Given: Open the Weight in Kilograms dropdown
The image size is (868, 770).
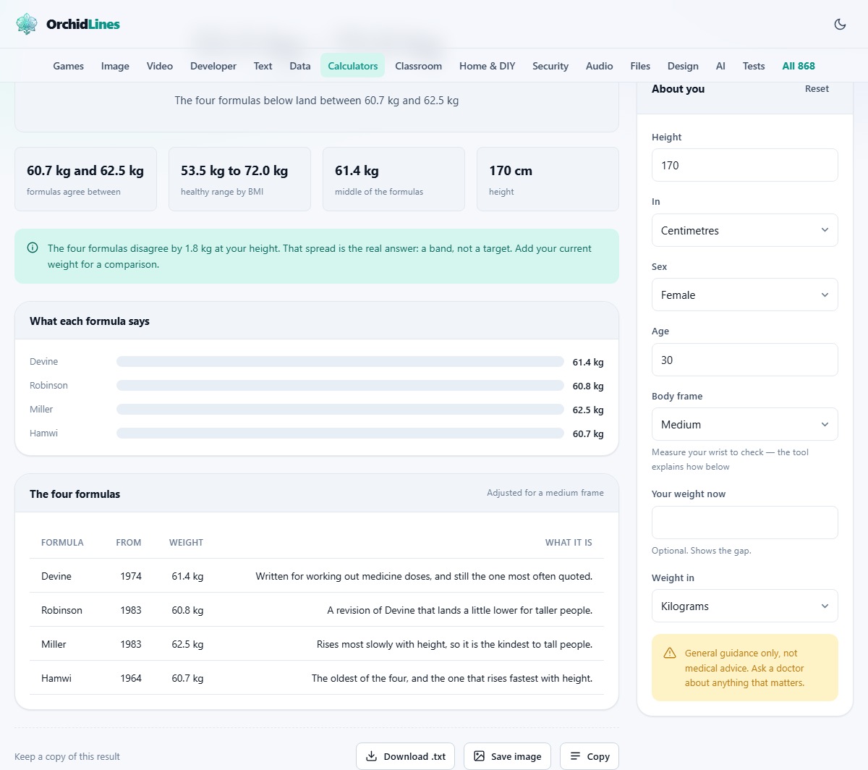Looking at the screenshot, I should [745, 606].
